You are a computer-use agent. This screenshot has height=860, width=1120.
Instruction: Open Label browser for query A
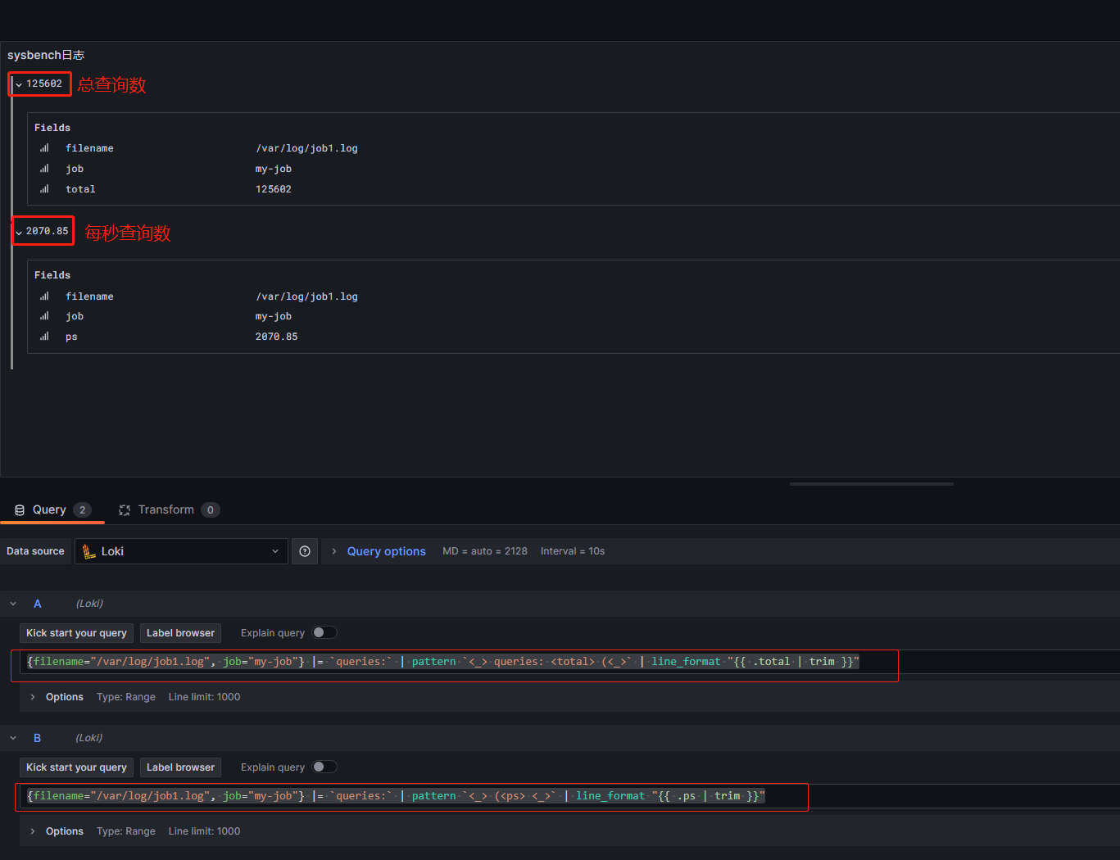tap(180, 633)
